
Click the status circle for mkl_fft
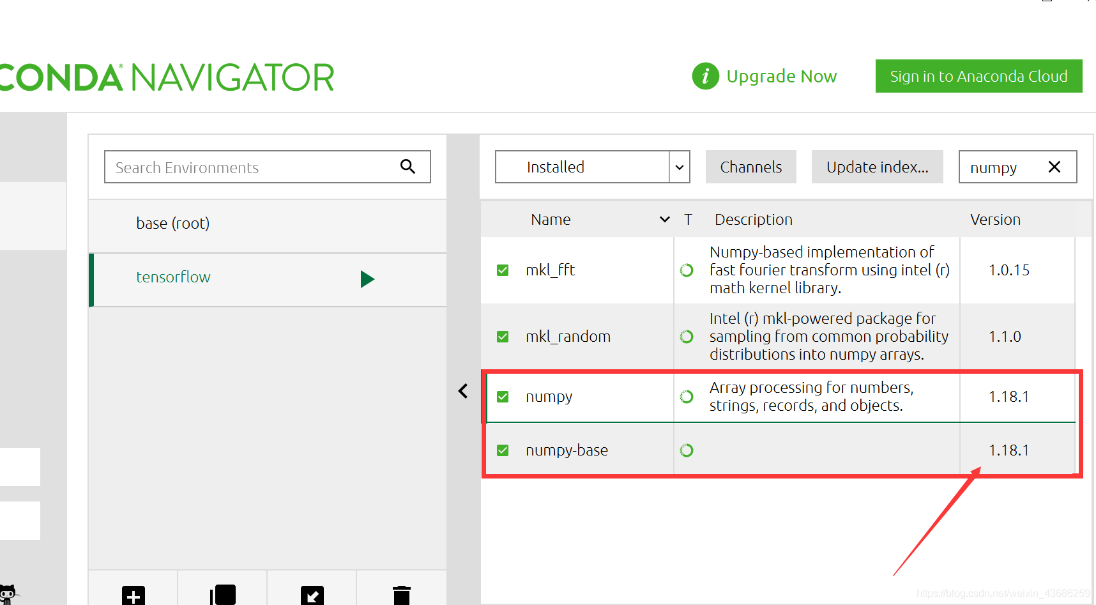687,270
